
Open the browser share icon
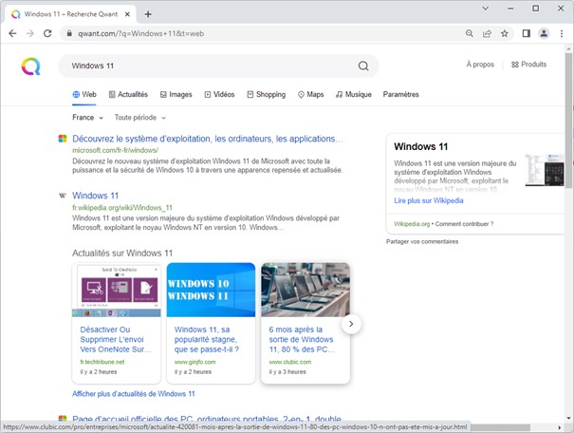click(487, 33)
